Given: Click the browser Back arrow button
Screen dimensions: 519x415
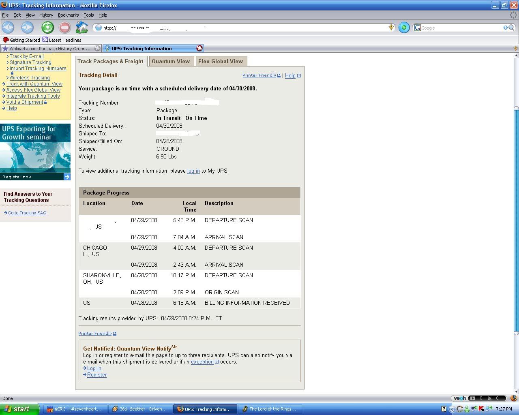Looking at the screenshot, I should pyautogui.click(x=8, y=28).
